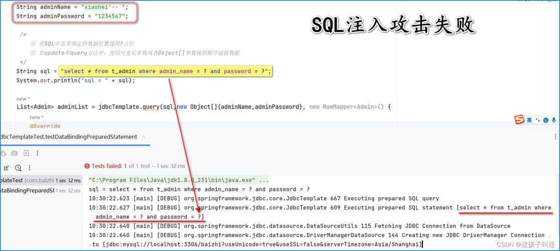Click the camera screenshot icon in Run toolbar

[x=14, y=153]
